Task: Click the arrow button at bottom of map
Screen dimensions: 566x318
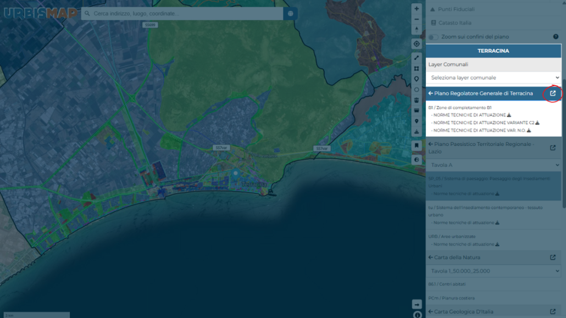Action: [x=417, y=304]
